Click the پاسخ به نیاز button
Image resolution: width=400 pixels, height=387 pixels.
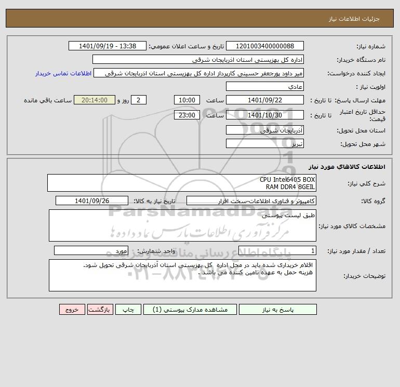278,310
